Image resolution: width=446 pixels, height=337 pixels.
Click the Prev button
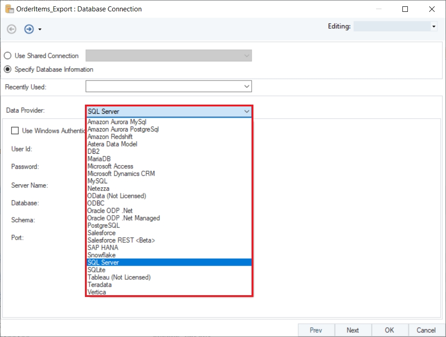(316, 330)
